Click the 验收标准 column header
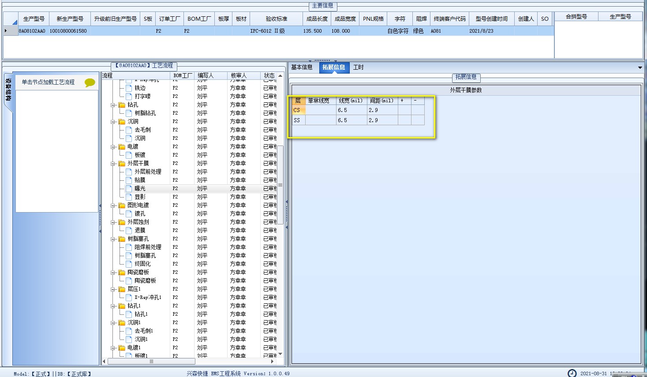This screenshot has height=377, width=647. tap(277, 19)
